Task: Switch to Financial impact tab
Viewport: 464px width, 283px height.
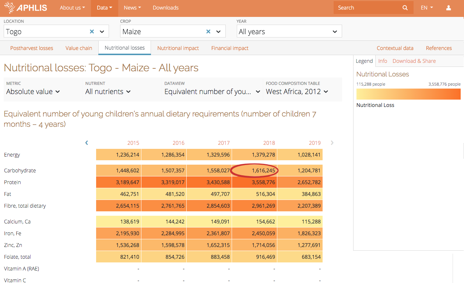Action: (230, 48)
